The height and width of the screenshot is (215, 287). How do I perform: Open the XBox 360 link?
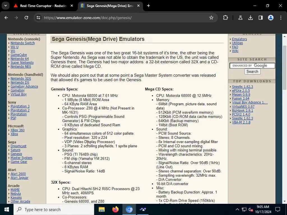point(17,130)
